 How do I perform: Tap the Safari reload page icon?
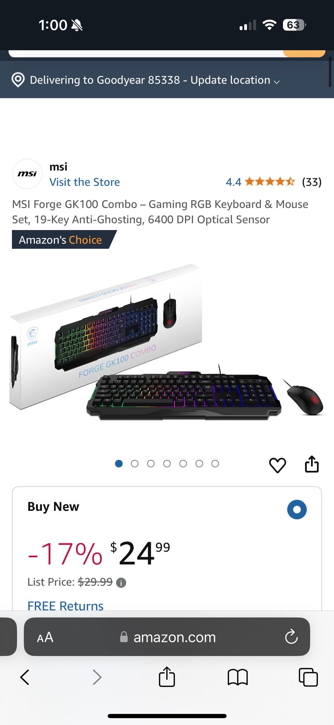[291, 637]
